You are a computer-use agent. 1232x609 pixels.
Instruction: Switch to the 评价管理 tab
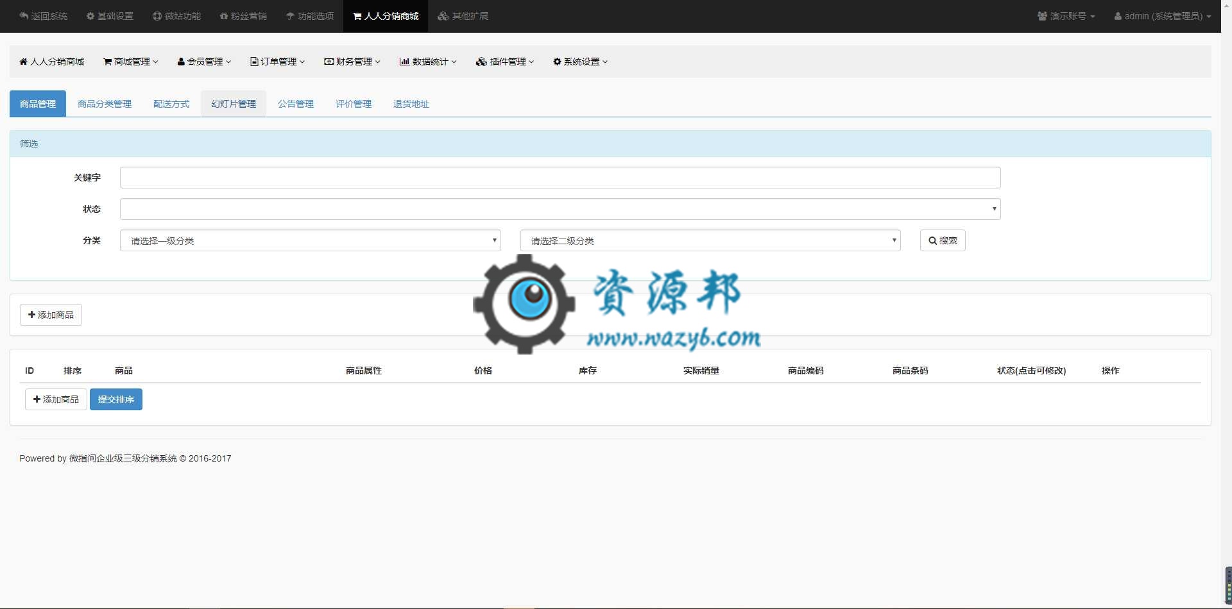(354, 104)
